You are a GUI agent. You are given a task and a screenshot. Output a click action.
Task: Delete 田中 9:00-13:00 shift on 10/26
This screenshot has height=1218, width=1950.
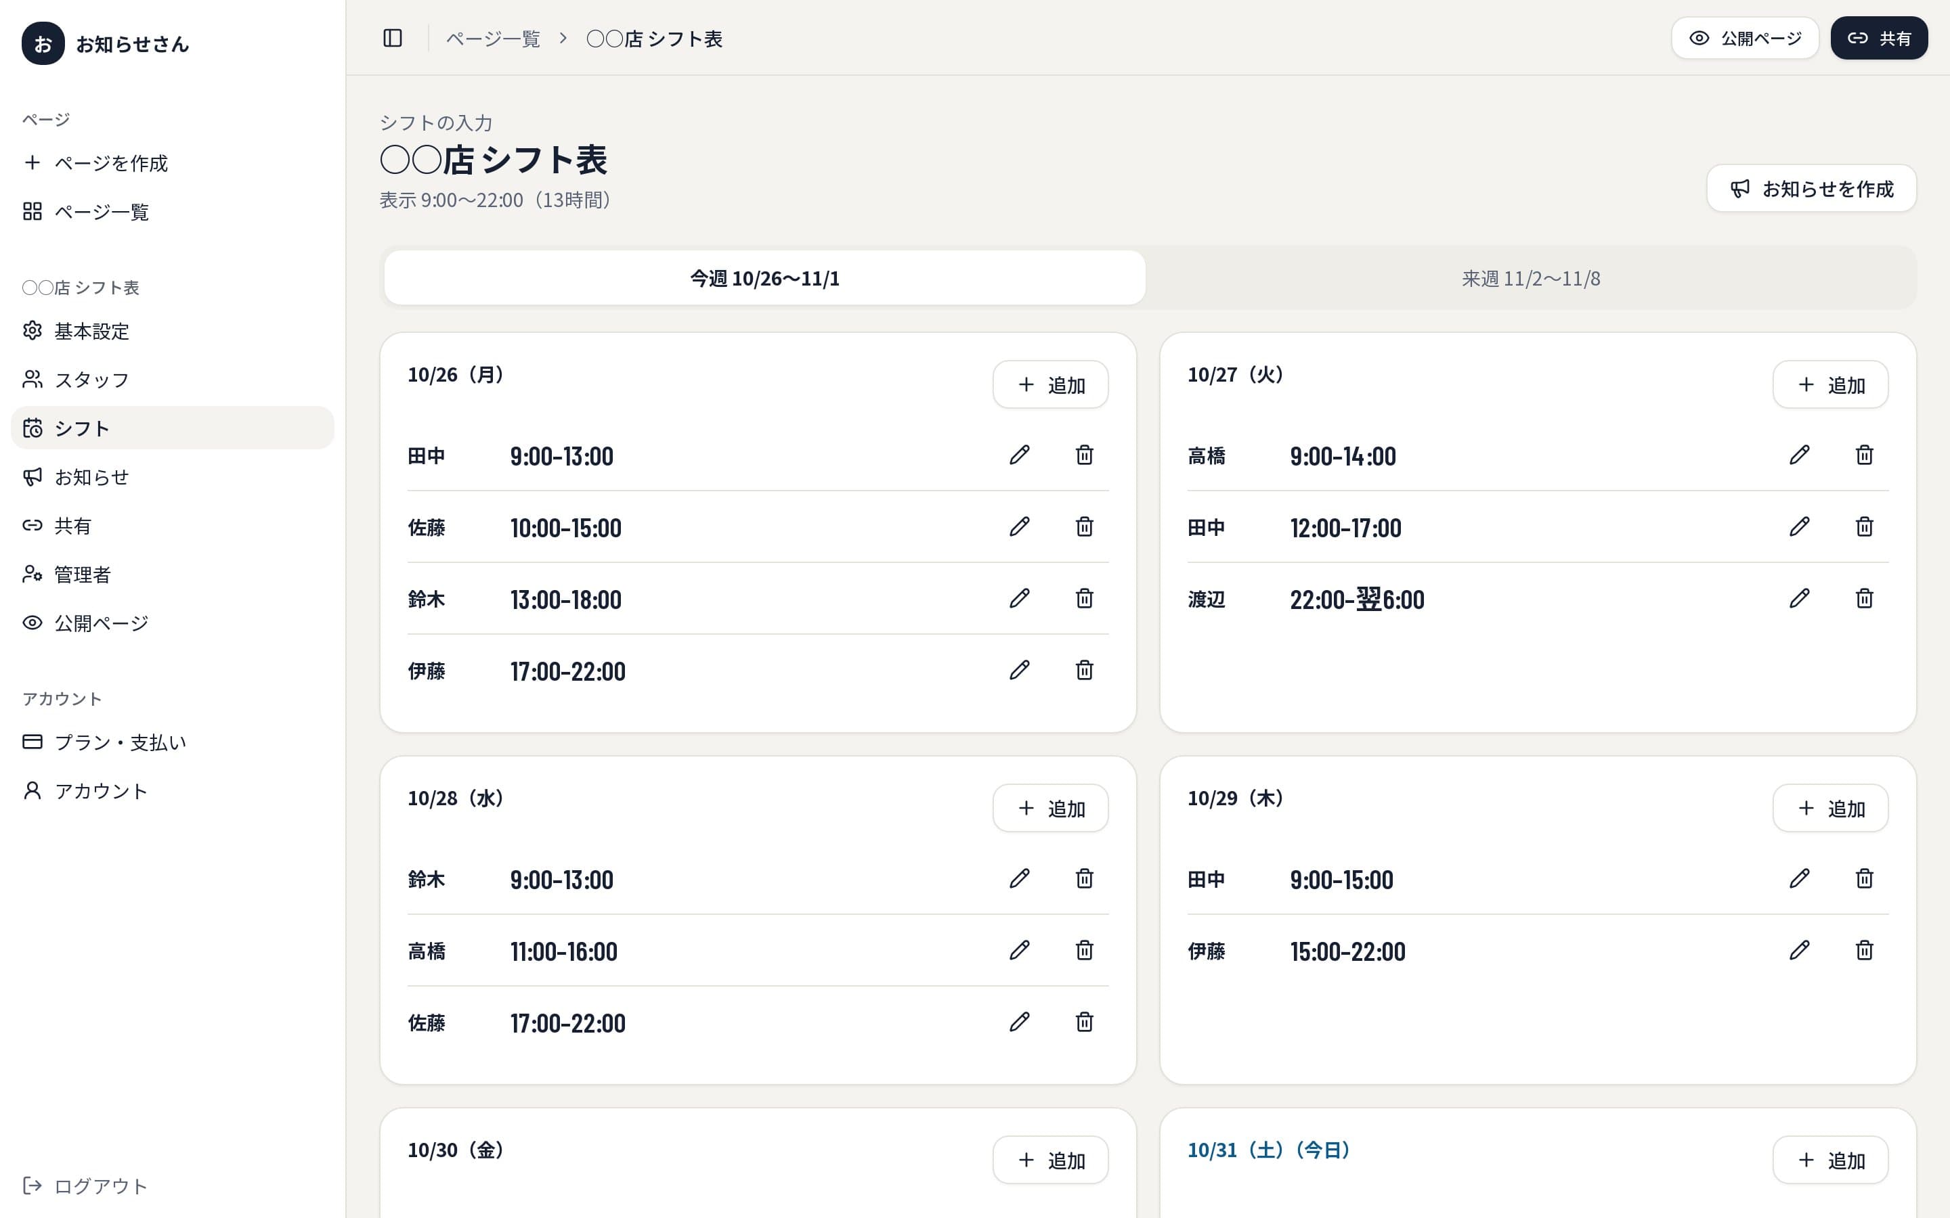[1085, 455]
